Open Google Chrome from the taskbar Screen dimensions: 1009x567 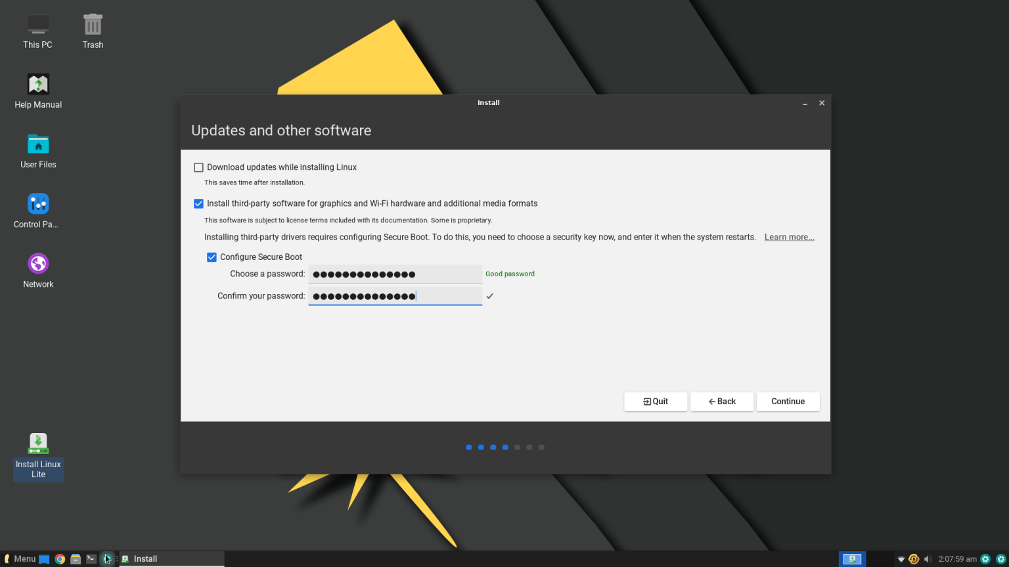(60, 558)
